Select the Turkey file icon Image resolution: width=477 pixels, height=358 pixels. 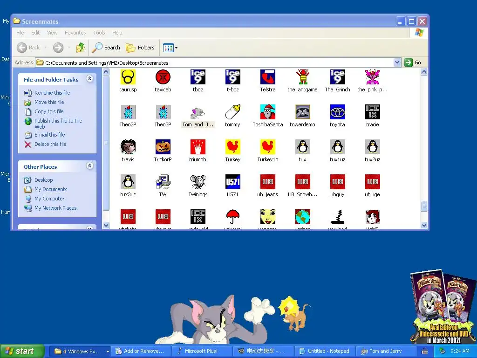coord(233,147)
